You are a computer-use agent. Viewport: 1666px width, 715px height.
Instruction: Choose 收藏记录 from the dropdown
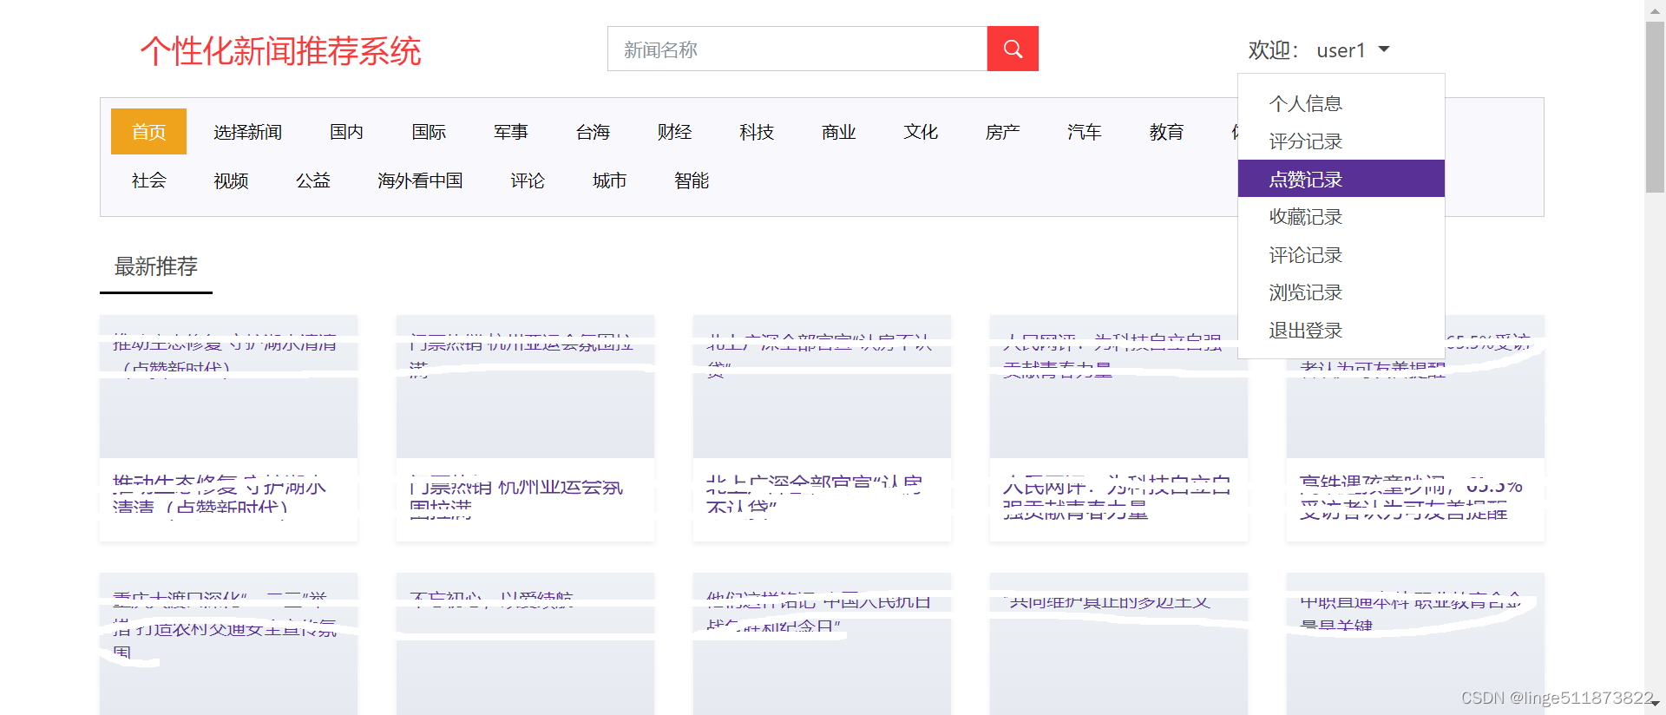[1341, 217]
